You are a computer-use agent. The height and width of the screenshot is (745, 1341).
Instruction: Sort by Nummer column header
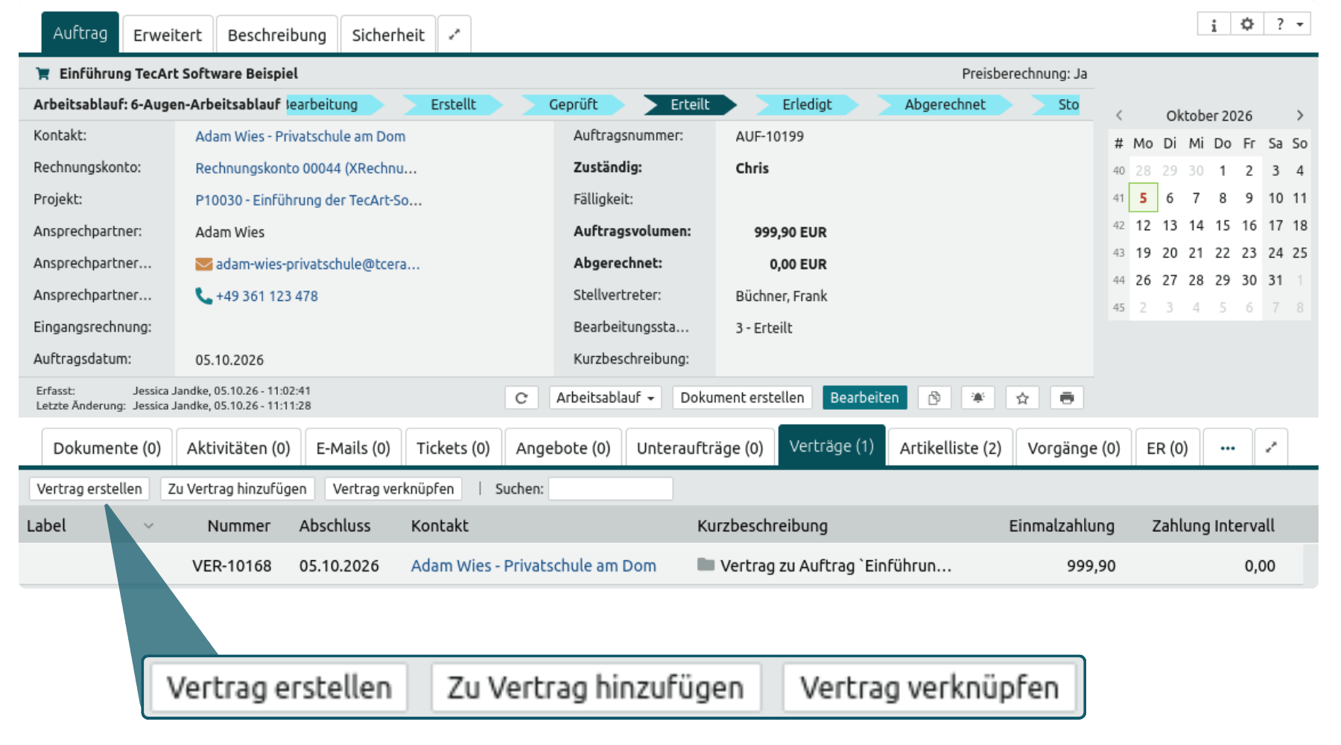point(238,526)
